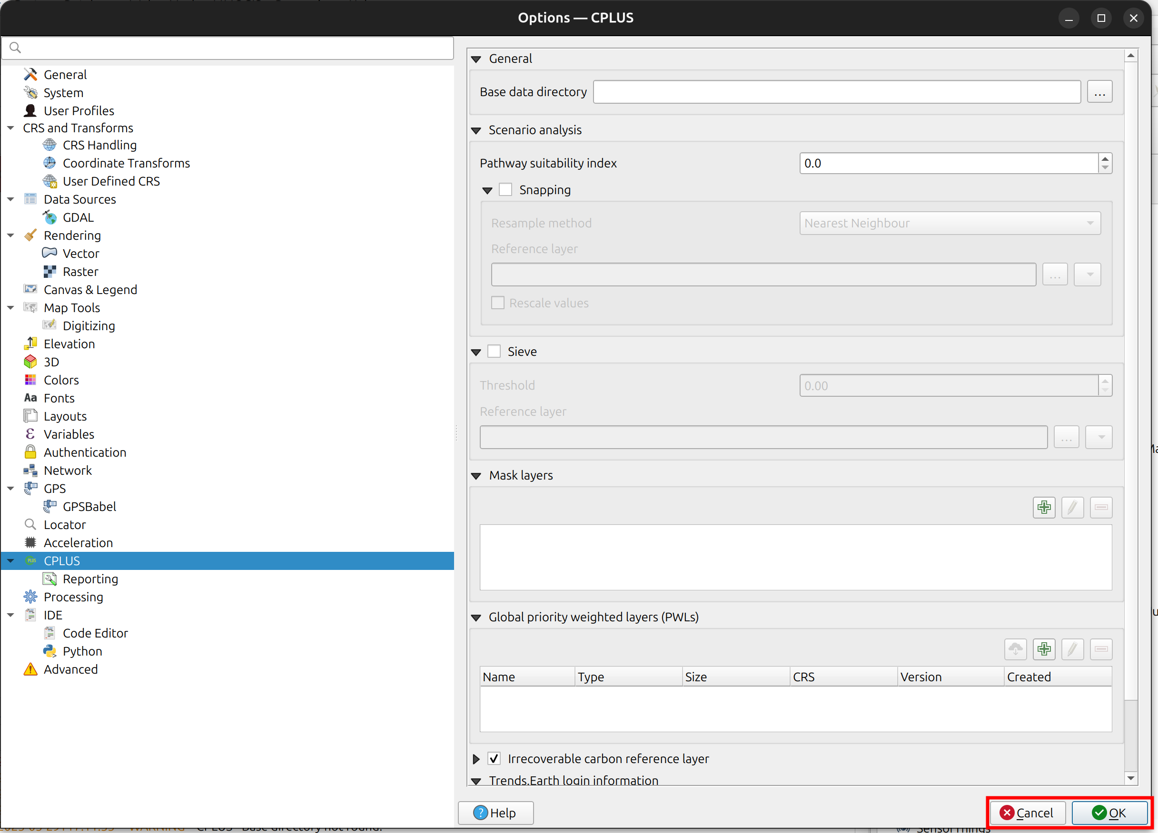Collapse the General section triangle
1158x833 pixels.
pyautogui.click(x=476, y=59)
